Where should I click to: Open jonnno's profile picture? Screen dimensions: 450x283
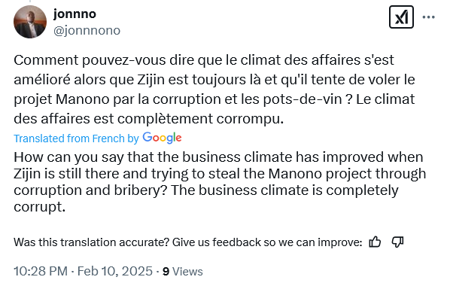(x=30, y=22)
